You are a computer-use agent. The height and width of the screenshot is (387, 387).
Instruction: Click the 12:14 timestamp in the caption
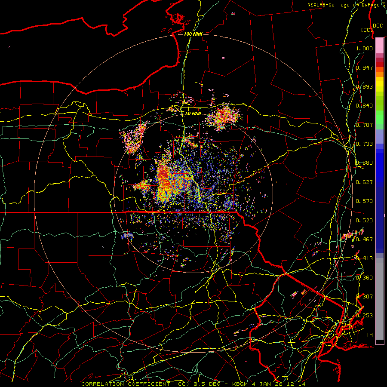[297, 384]
